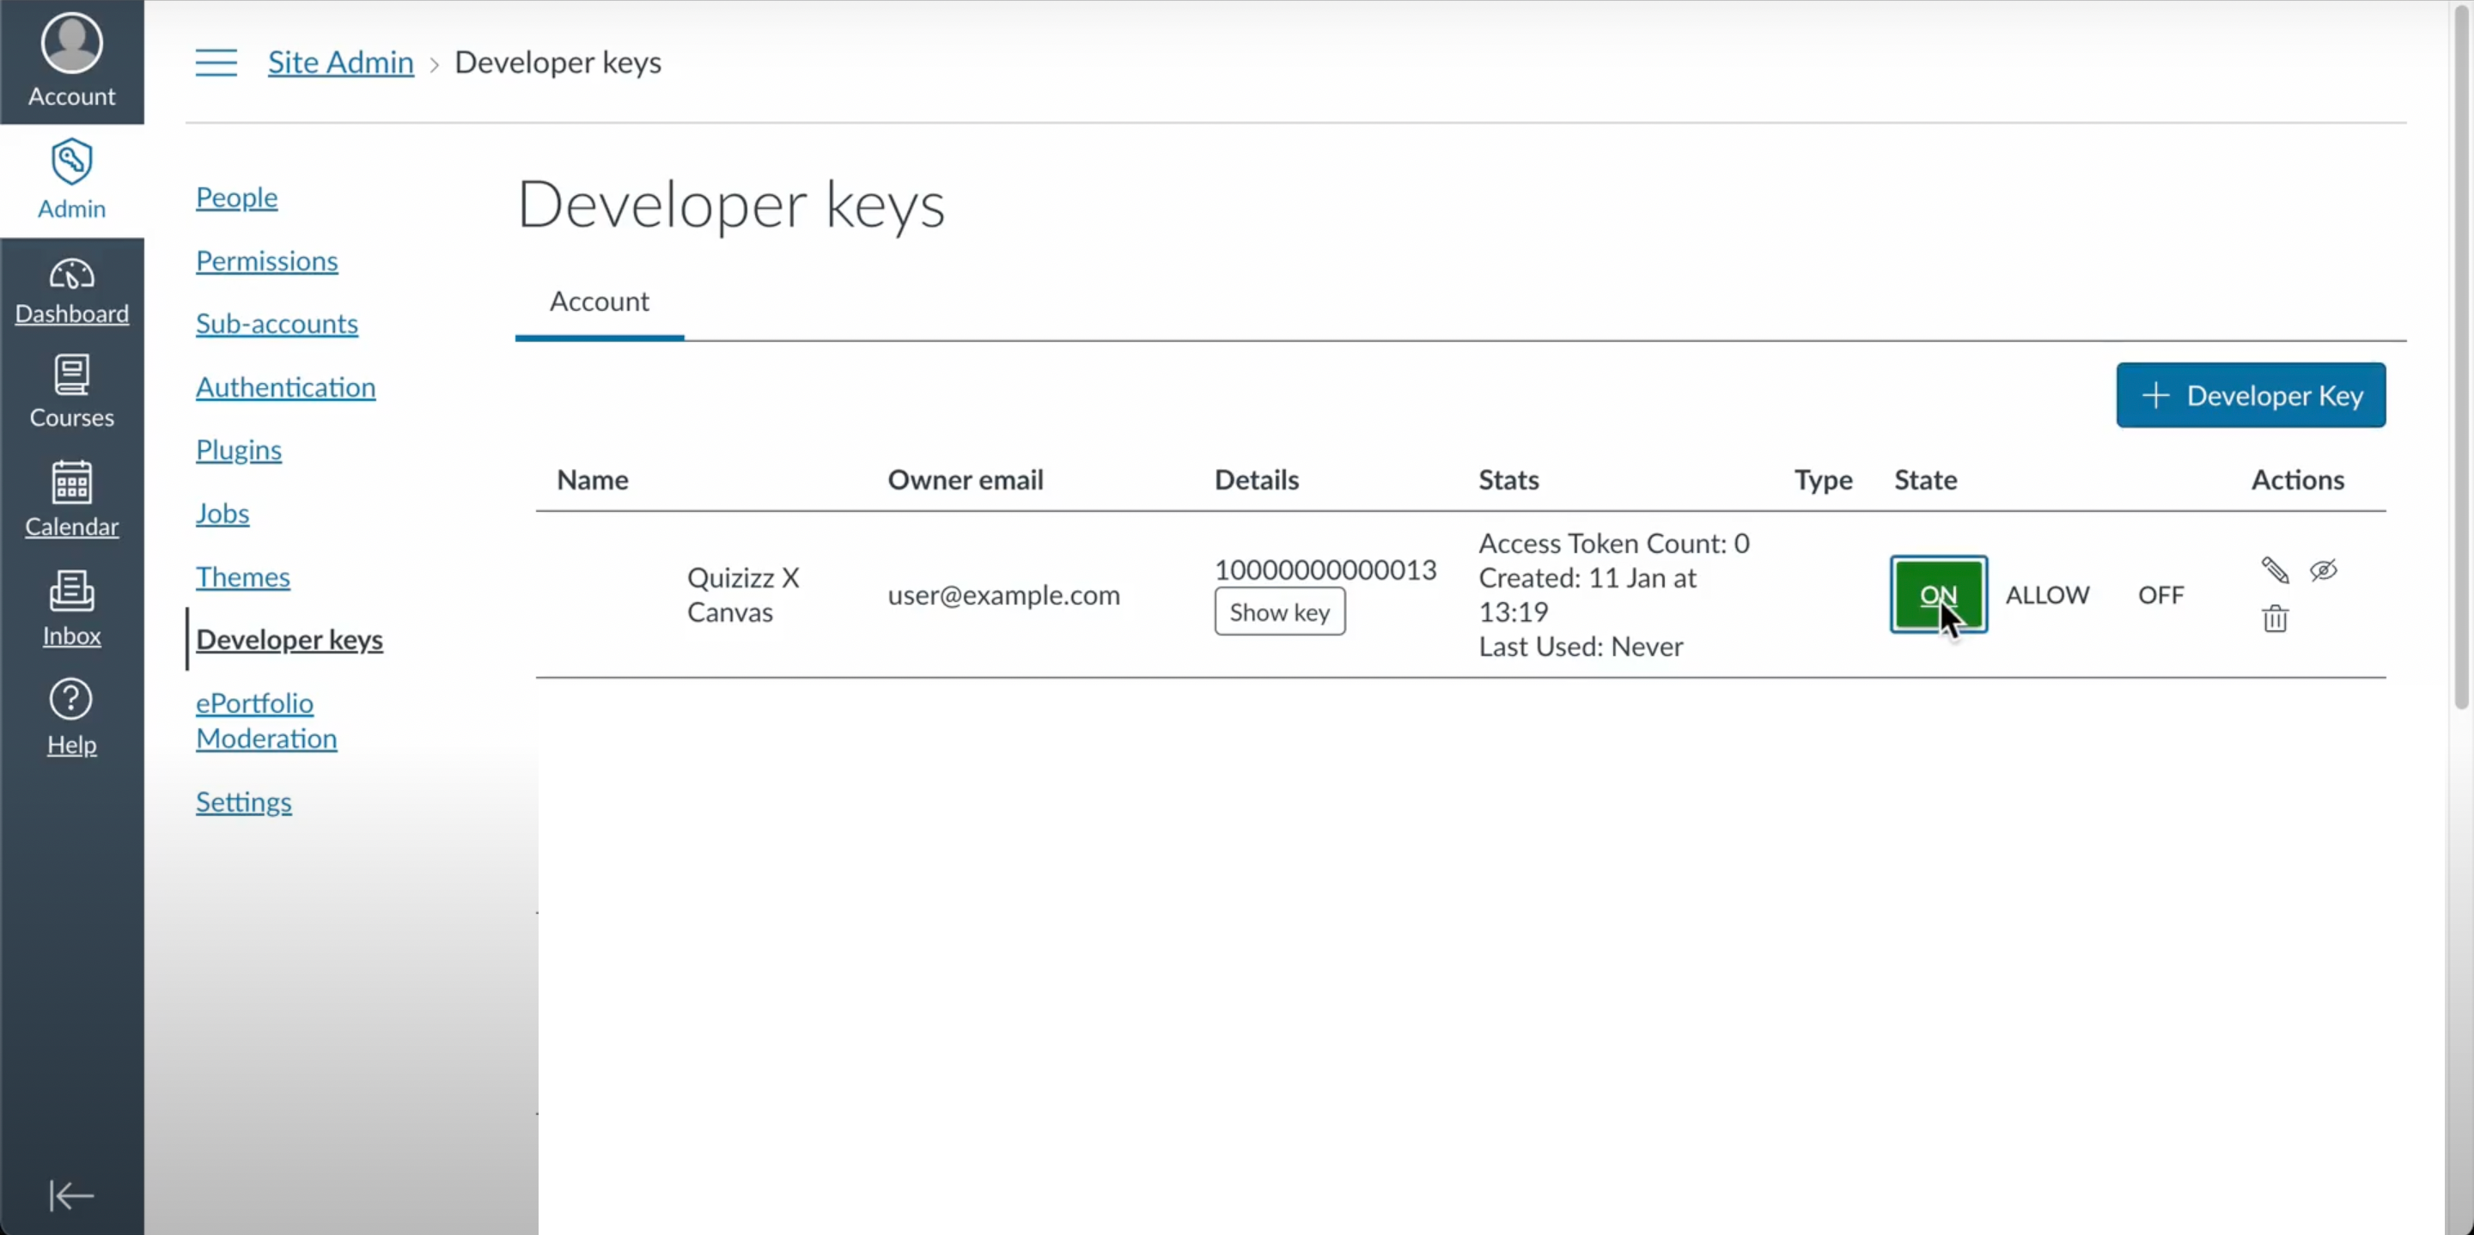Edit the Quizizz X Canvas key with pencil
Viewport: 2474px width, 1235px height.
(x=2274, y=570)
